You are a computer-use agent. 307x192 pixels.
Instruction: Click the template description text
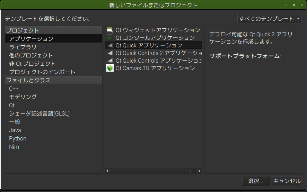pos(251,38)
